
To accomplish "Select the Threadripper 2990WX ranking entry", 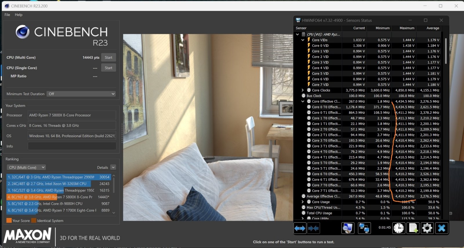I will 59,177.
